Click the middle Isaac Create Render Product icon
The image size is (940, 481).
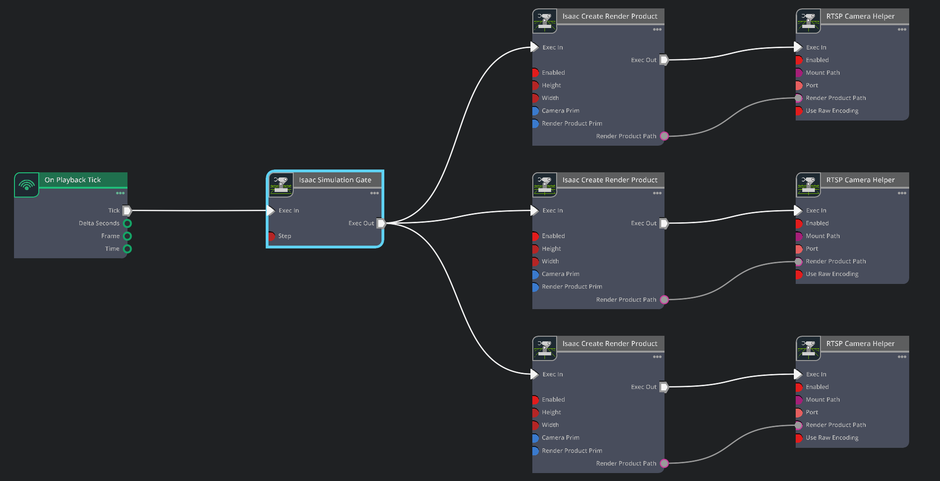pos(544,185)
